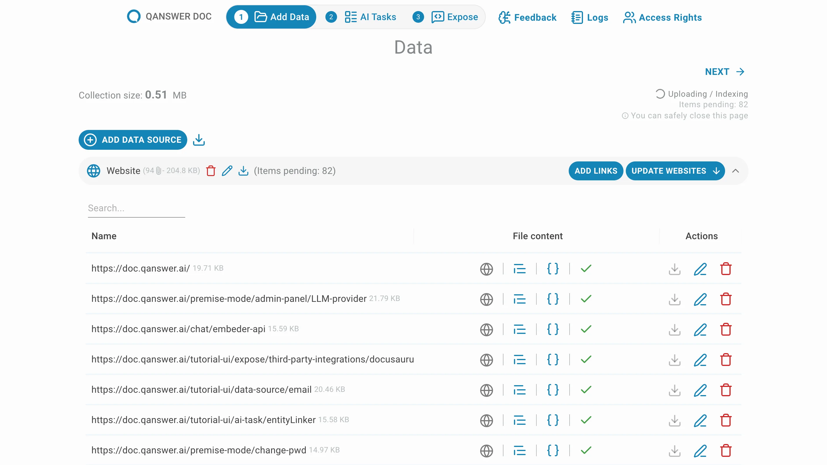Select the https://doc.qanswer.ai/chat/embeder-api name text

(178, 329)
